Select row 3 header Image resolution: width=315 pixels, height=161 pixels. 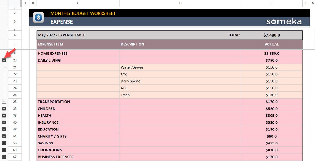click(x=15, y=21)
